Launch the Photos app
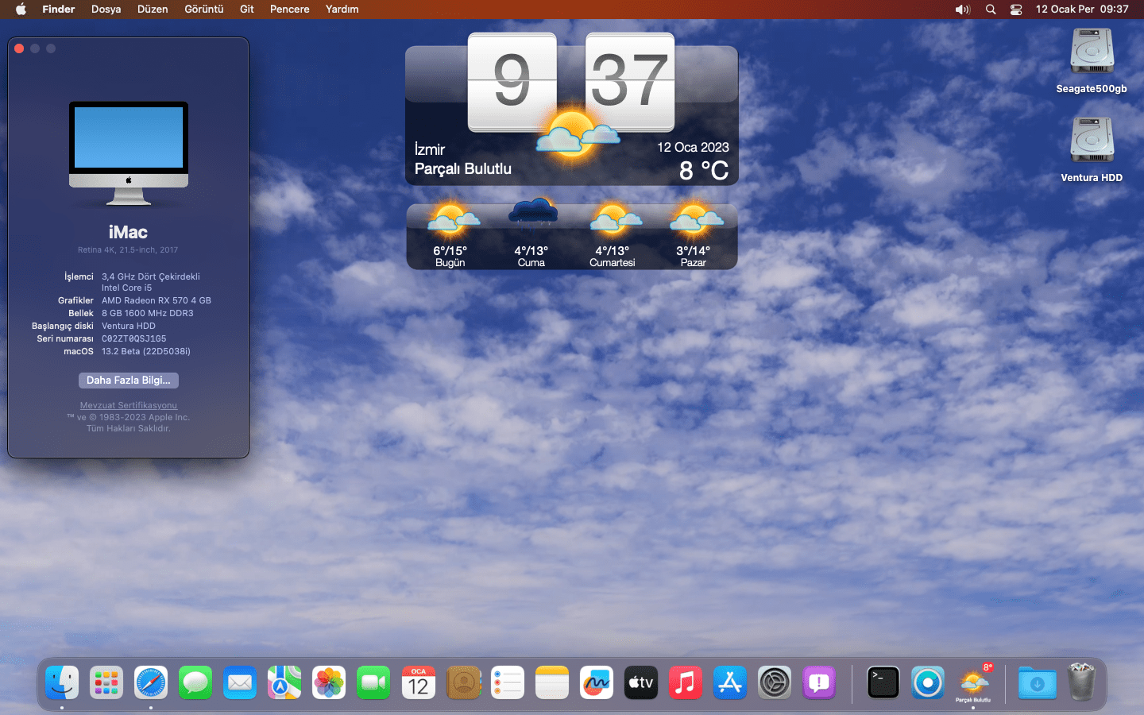 coord(329,682)
